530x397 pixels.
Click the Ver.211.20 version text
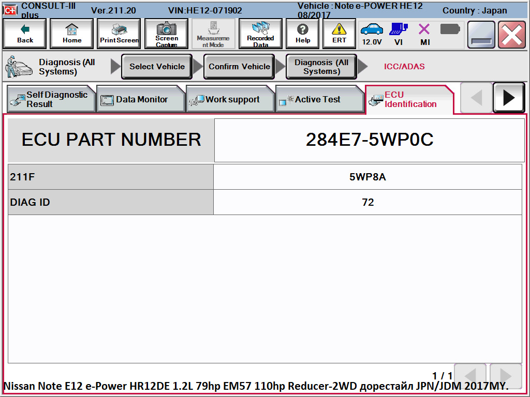pos(113,10)
